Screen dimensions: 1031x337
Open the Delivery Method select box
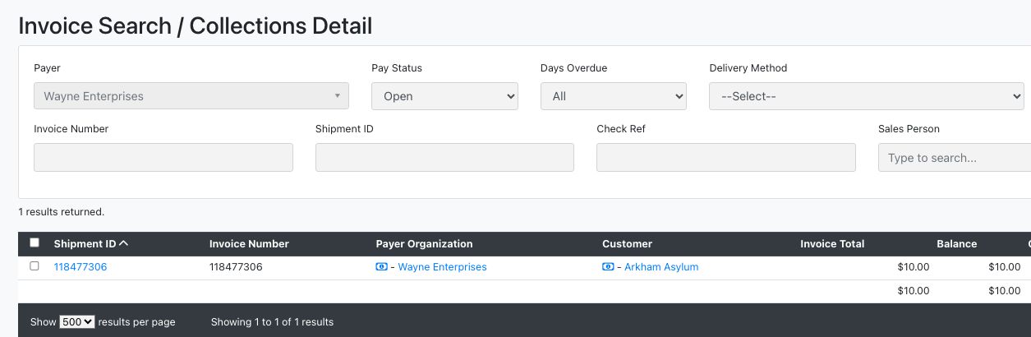pyautogui.click(x=867, y=96)
